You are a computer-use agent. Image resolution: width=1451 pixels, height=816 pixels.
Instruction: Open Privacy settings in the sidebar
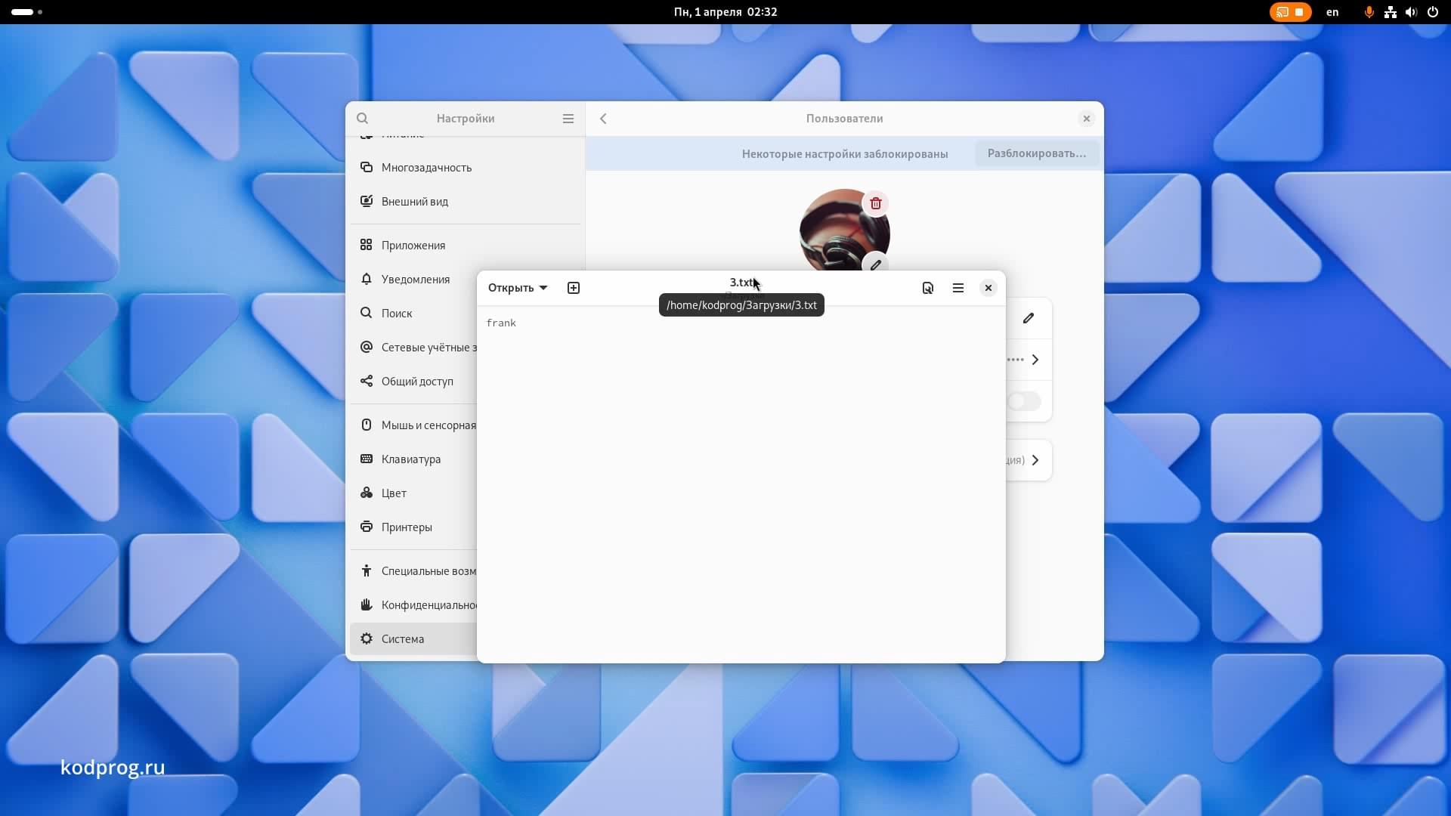[413, 605]
